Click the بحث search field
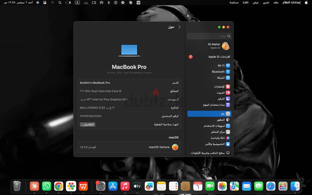Viewport: 312px width, 195px height. [209, 36]
